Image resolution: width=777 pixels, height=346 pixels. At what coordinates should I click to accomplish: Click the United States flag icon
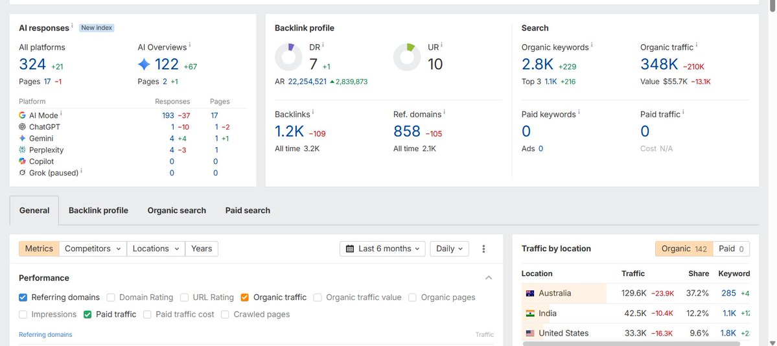(x=530, y=333)
